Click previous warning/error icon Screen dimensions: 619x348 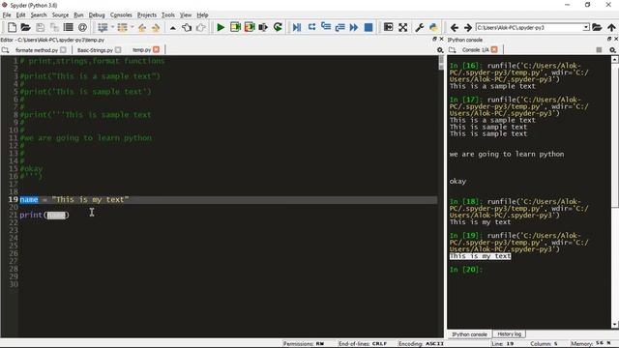tap(142, 27)
